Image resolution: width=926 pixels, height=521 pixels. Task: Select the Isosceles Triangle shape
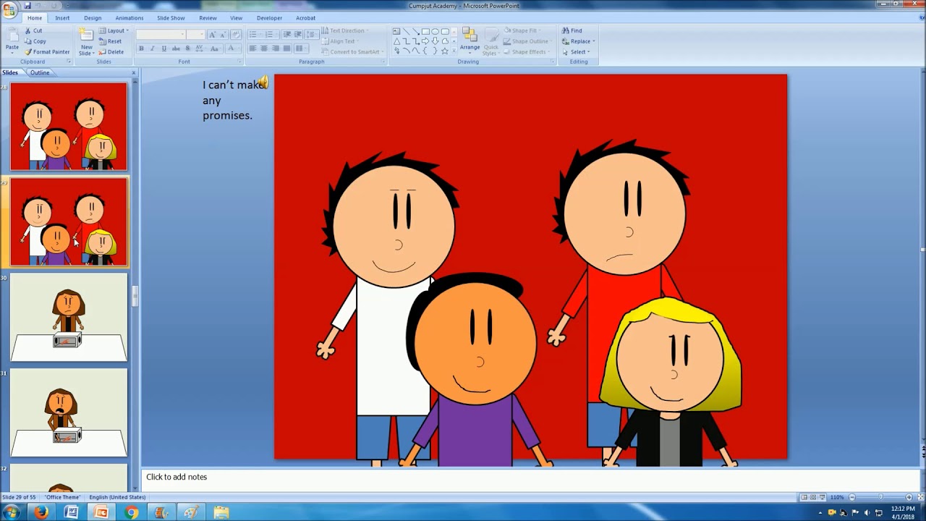[x=396, y=41]
